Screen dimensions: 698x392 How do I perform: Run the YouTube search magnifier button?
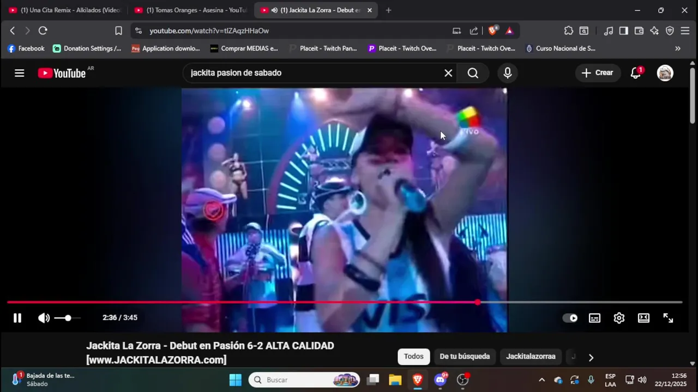pyautogui.click(x=473, y=73)
